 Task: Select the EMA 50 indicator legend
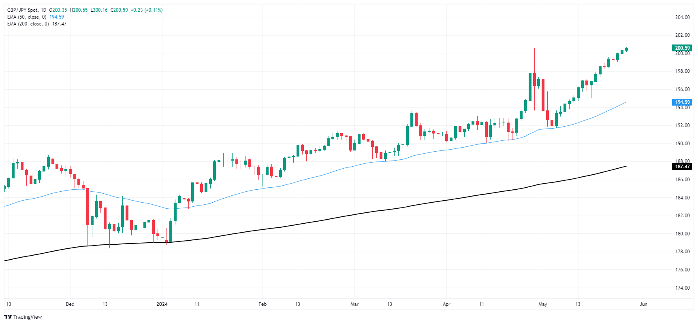(x=27, y=17)
